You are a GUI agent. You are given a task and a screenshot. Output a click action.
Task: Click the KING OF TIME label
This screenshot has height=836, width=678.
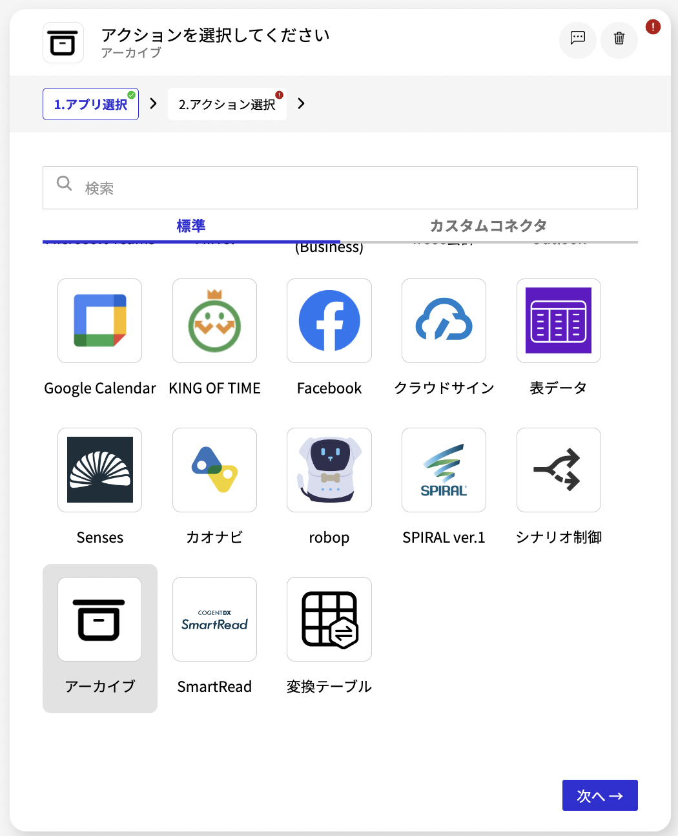click(x=214, y=388)
